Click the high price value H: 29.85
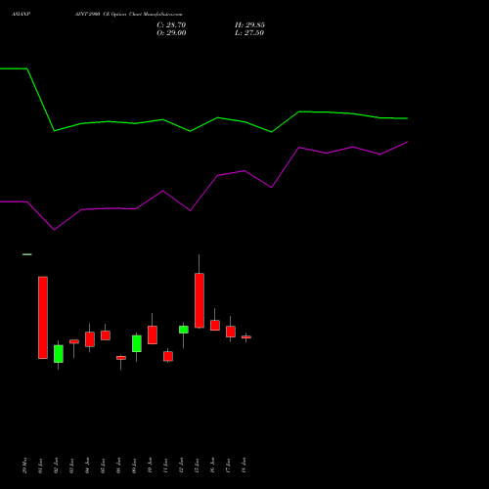The width and height of the screenshot is (489, 489). point(249,25)
